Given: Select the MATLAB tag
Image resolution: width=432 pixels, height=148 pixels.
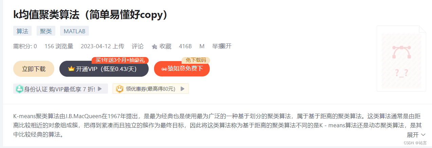Looking at the screenshot, I should click(x=75, y=31).
